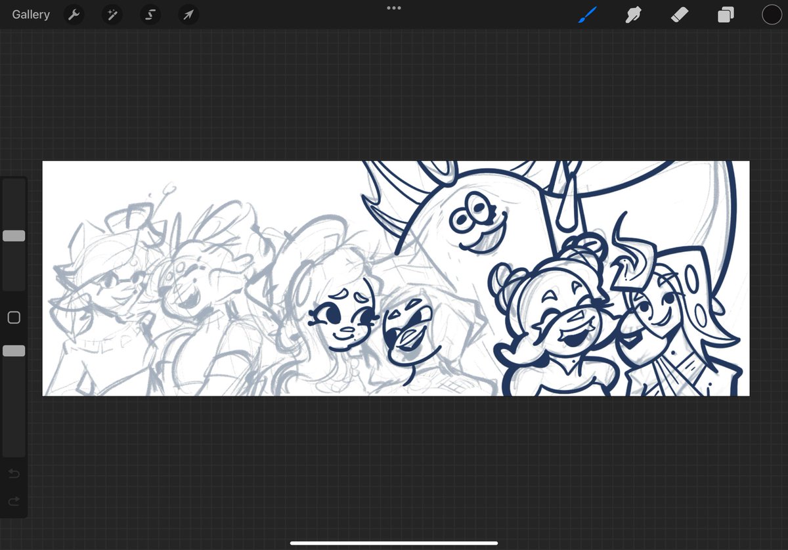The width and height of the screenshot is (788, 550).
Task: Open the Adjustments magic wand menu
Action: tap(112, 14)
